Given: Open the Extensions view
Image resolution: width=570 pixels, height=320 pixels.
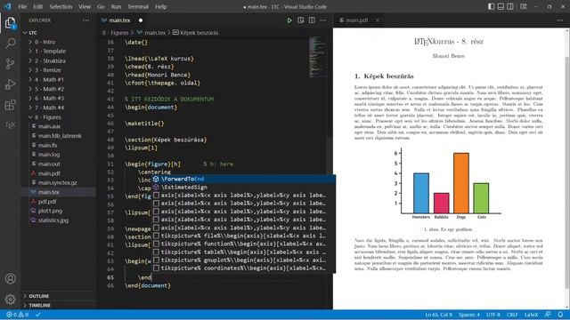Looking at the screenshot, I should 10,105.
